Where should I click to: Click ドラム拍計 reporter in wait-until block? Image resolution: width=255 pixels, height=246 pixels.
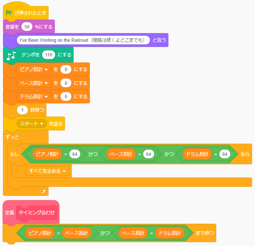[170, 233]
